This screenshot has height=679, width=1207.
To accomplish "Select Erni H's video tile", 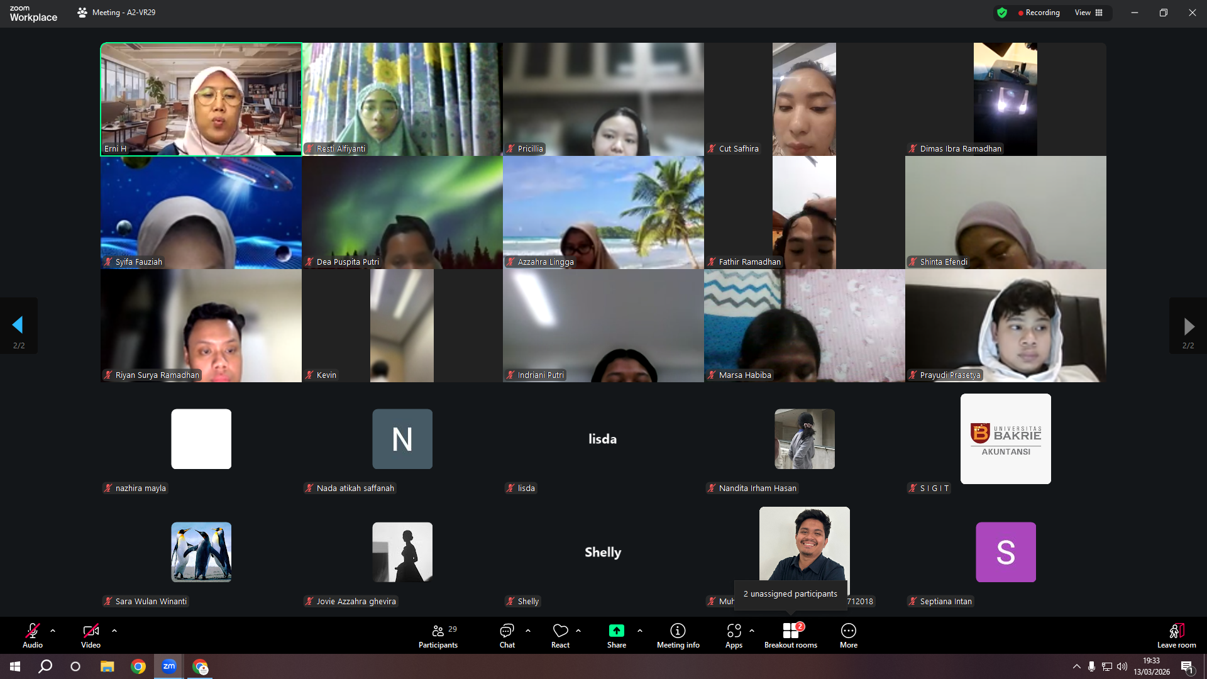I will (201, 99).
